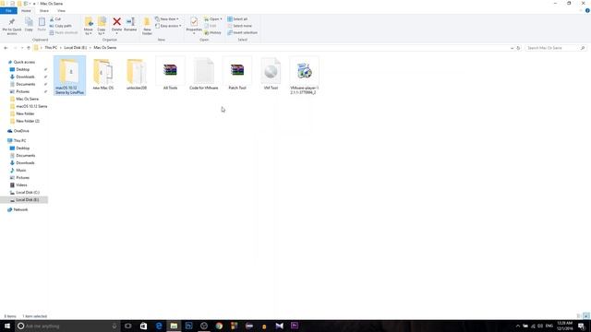Select This PC in navigation pane

19,141
